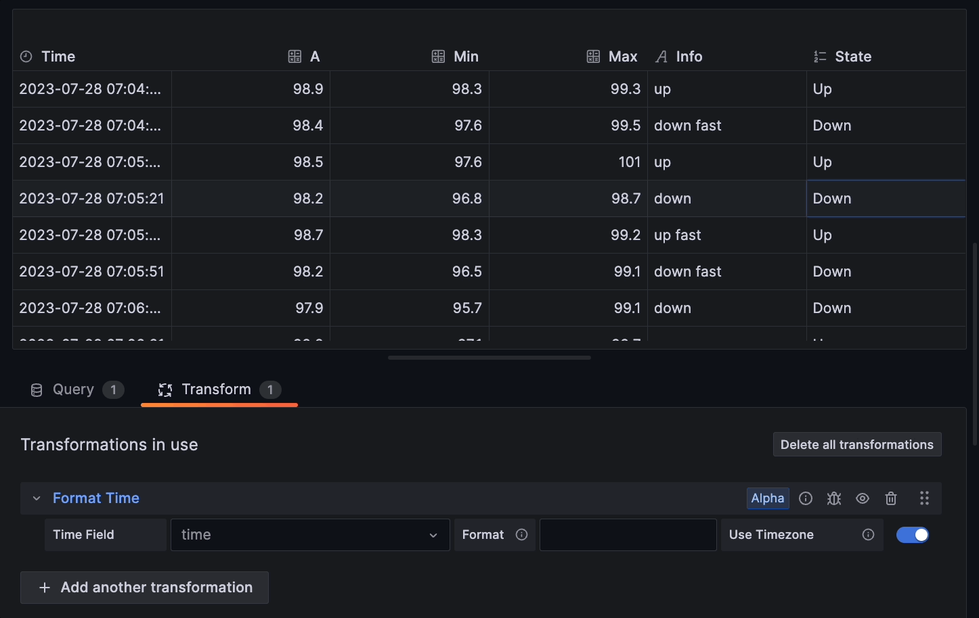
Task: Delete Format Time transformation via trash icon
Action: (891, 498)
